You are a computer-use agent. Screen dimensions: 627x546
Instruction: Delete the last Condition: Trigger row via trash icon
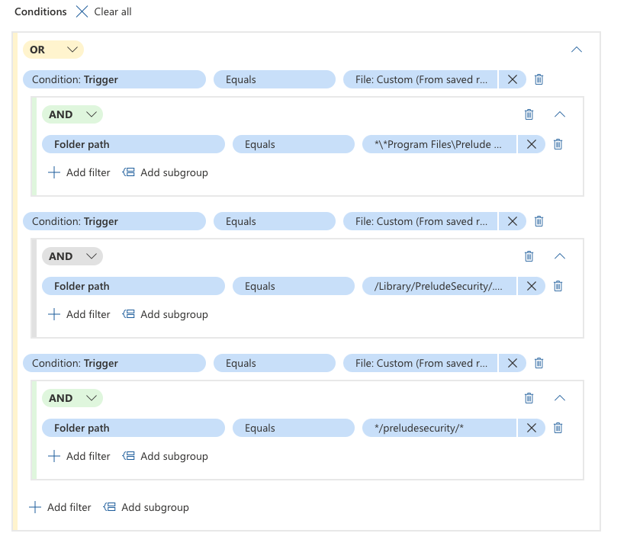pyautogui.click(x=539, y=363)
